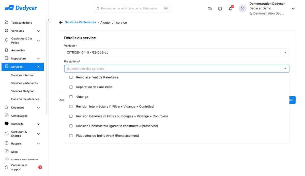Check the Réparation de Pare-brise checkbox
The height and width of the screenshot is (176, 305).
[71, 87]
